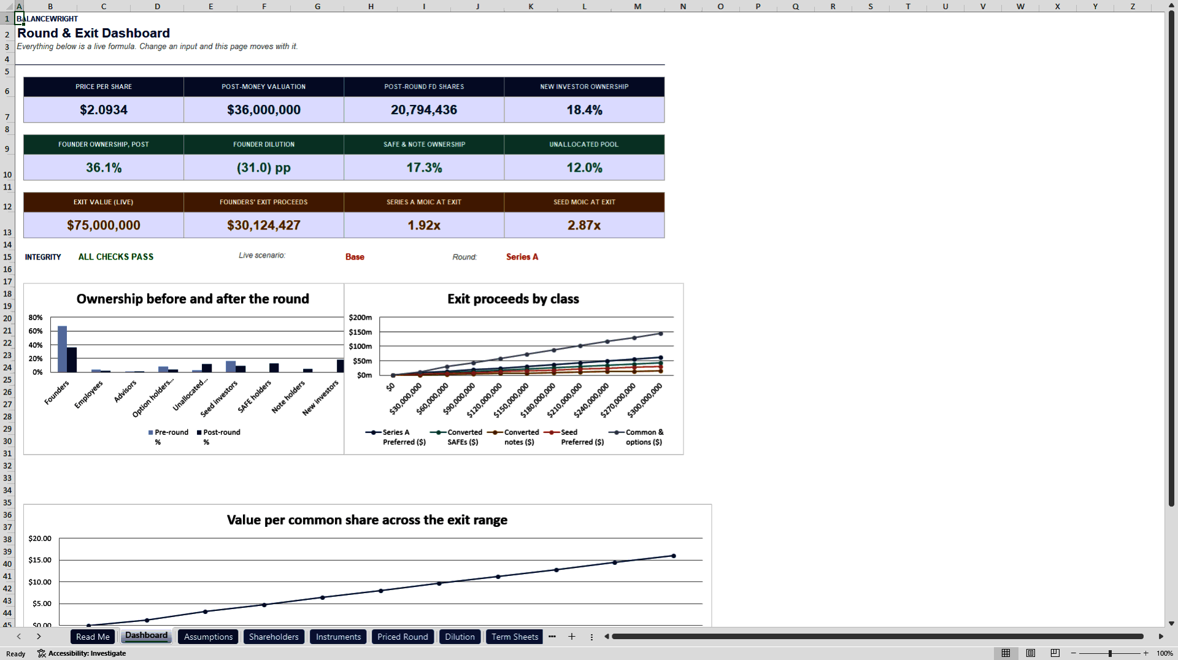Viewport: 1178px width, 660px height.
Task: Click the Select All corner box
Action: 7,6
